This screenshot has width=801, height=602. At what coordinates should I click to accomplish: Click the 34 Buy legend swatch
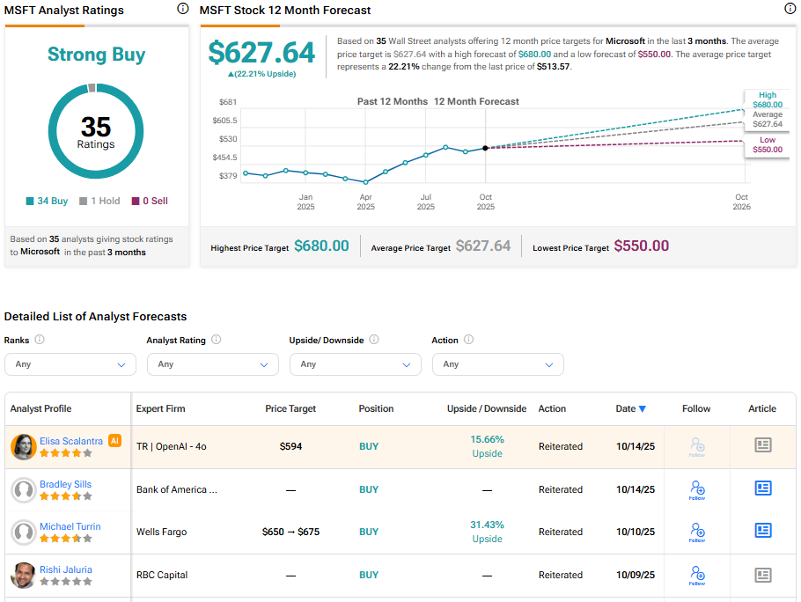(30, 201)
